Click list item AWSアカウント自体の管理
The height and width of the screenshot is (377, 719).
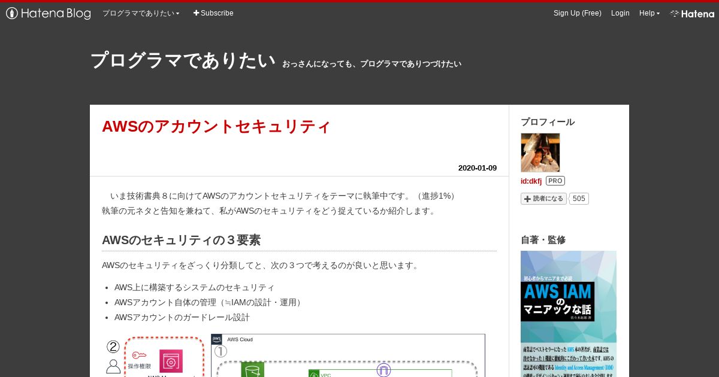tap(210, 302)
